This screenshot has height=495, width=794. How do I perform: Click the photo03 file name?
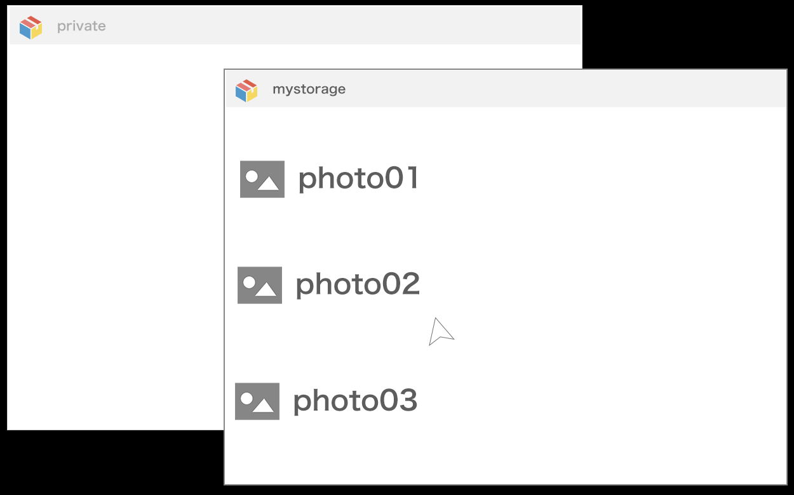[x=355, y=401]
